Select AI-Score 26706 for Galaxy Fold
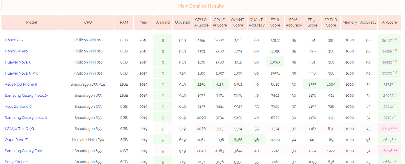This screenshot has height=164, width=405. click(x=389, y=151)
